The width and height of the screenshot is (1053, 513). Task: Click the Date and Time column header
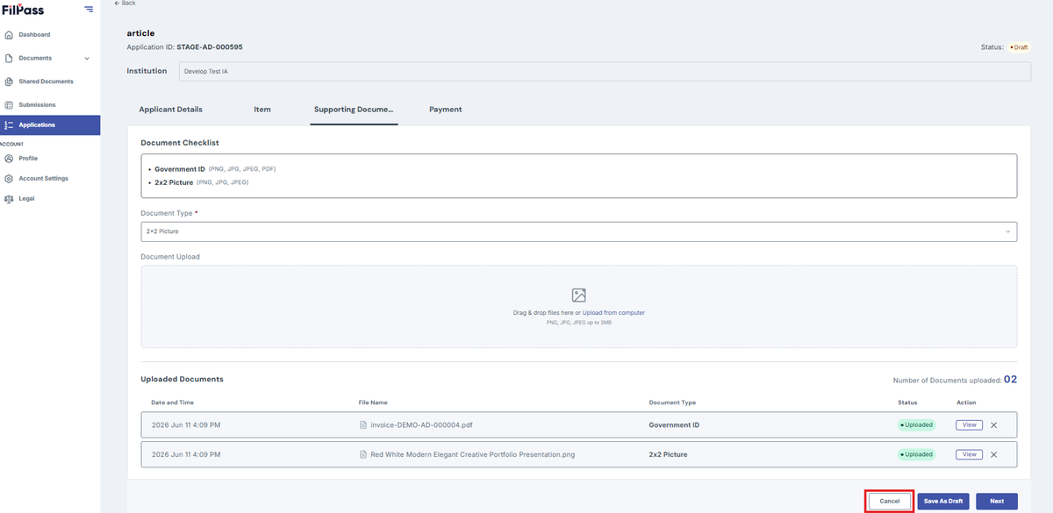tap(173, 403)
